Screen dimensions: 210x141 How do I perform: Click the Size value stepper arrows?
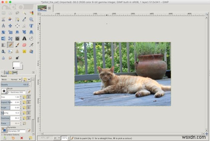(x=21, y=97)
